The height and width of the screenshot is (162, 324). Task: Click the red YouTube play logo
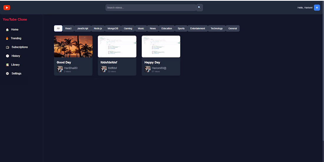point(6,8)
